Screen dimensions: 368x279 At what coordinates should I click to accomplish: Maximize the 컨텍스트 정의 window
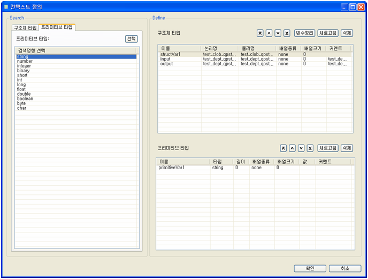coord(352,7)
